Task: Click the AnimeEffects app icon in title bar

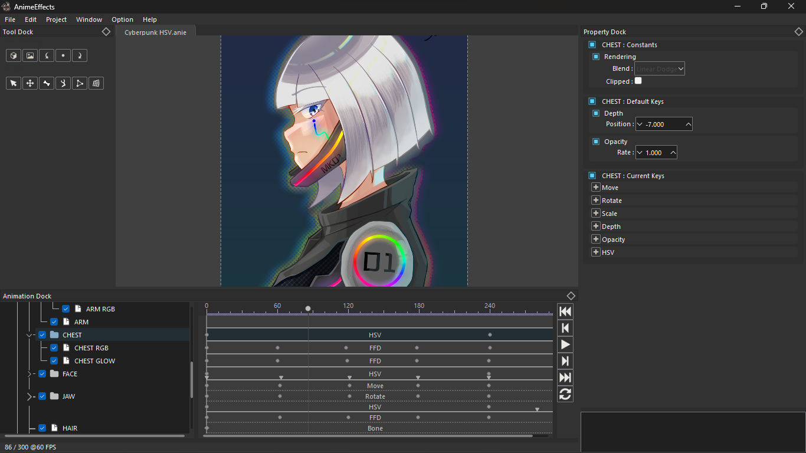Action: [x=6, y=6]
